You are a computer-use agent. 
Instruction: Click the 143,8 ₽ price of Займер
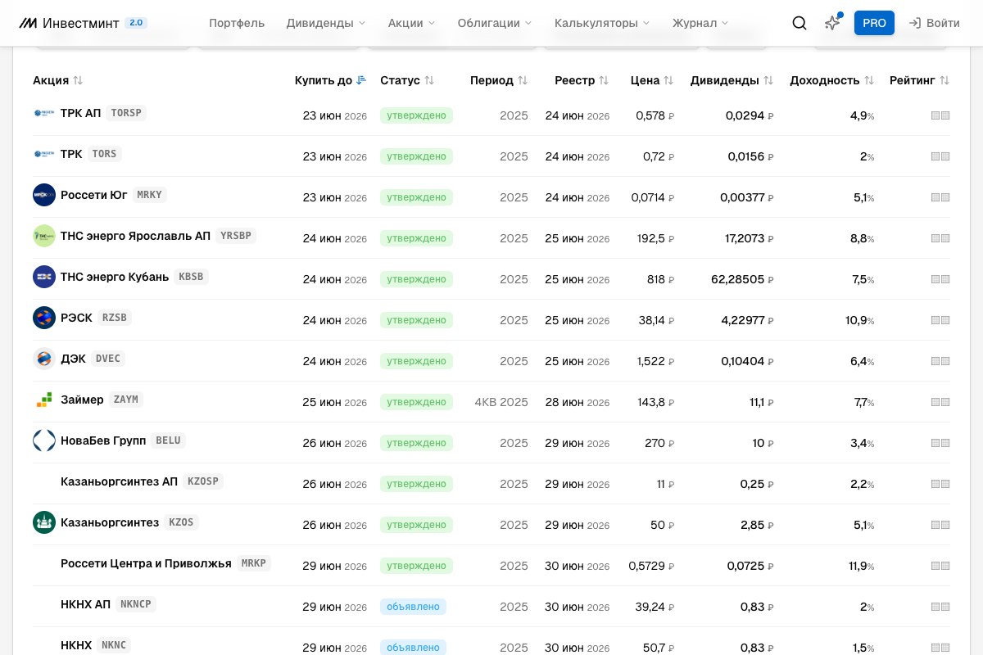click(655, 402)
